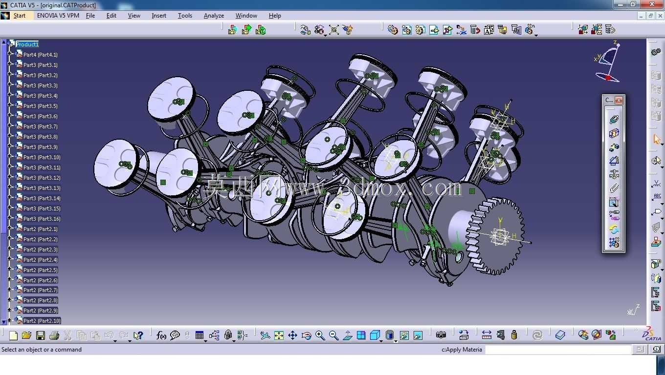Viewport: 665px width, 375px height.
Task: Open the Formula f(x) tool
Action: click(x=161, y=335)
